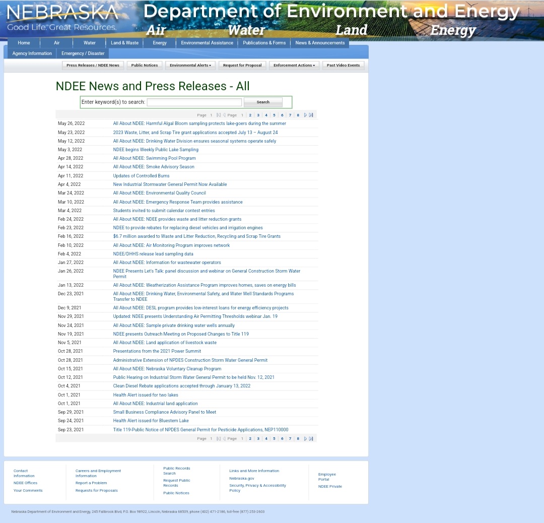Click the Public Notices button
Screen dimensions: 544x523
145,65
